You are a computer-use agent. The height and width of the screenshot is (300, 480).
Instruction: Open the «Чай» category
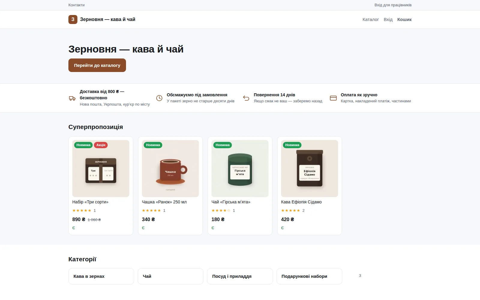tap(170, 276)
